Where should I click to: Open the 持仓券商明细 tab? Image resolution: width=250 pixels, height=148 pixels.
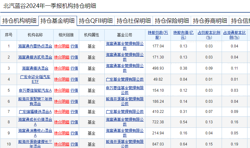pos(210,21)
